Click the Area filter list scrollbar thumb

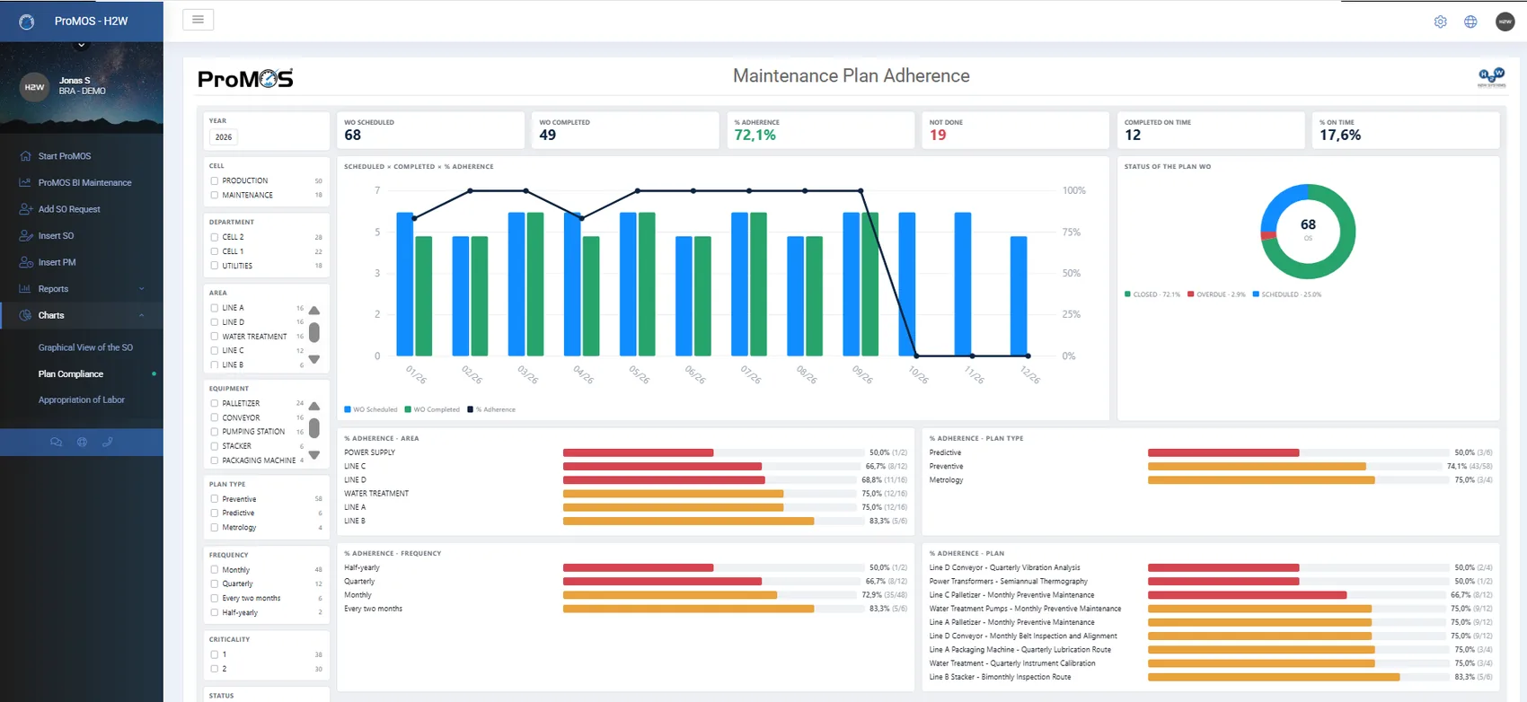314,332
